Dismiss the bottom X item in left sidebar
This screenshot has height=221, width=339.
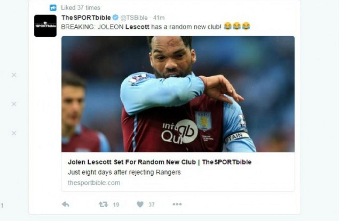coord(14,133)
